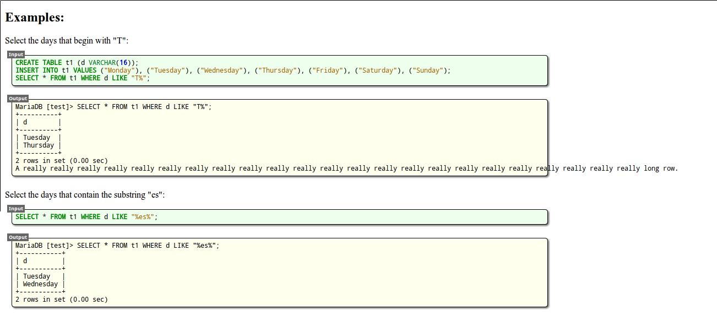Click the second "Output" label badge
The height and width of the screenshot is (321, 717).
(x=18, y=237)
